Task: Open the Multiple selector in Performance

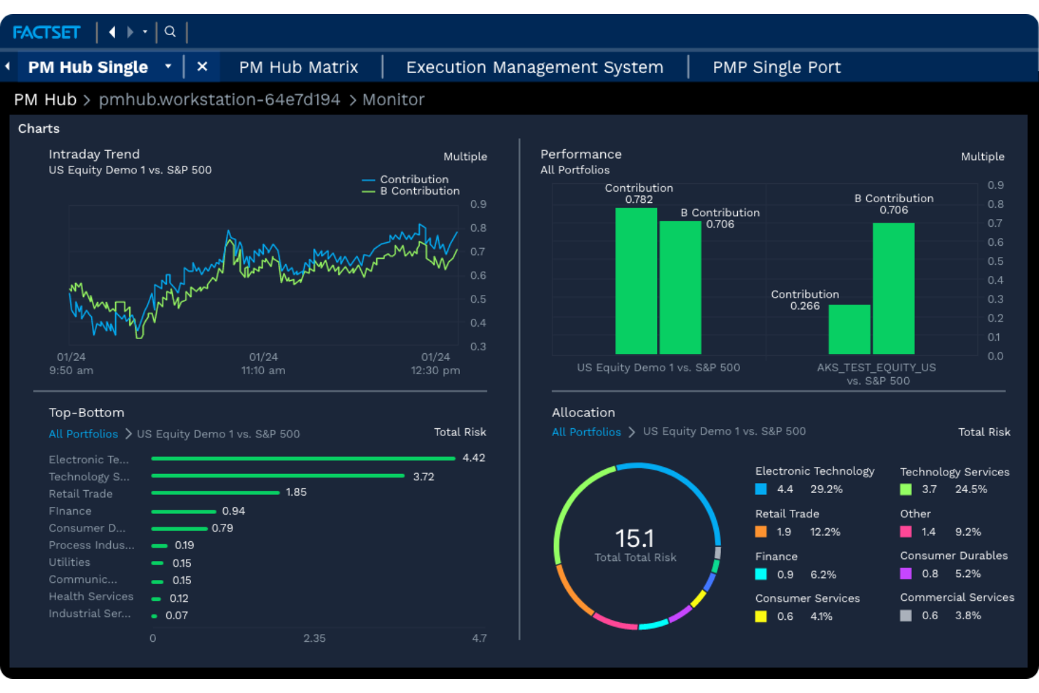Action: 982,157
